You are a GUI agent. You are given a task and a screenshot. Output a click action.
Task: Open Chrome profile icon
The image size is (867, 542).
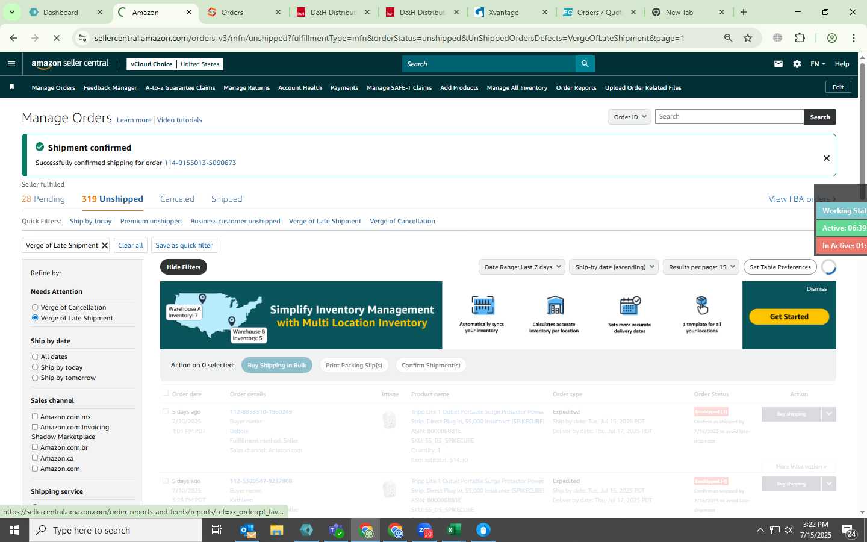coord(832,38)
